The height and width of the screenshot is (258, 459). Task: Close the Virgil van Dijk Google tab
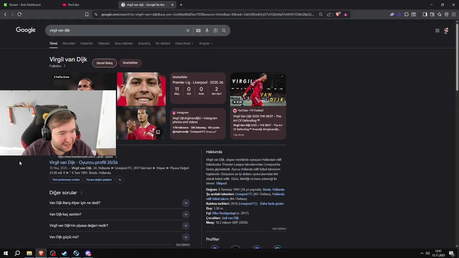(172, 5)
